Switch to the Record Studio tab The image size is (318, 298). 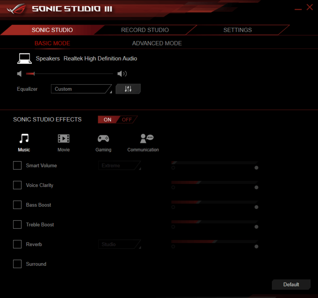[x=145, y=30]
